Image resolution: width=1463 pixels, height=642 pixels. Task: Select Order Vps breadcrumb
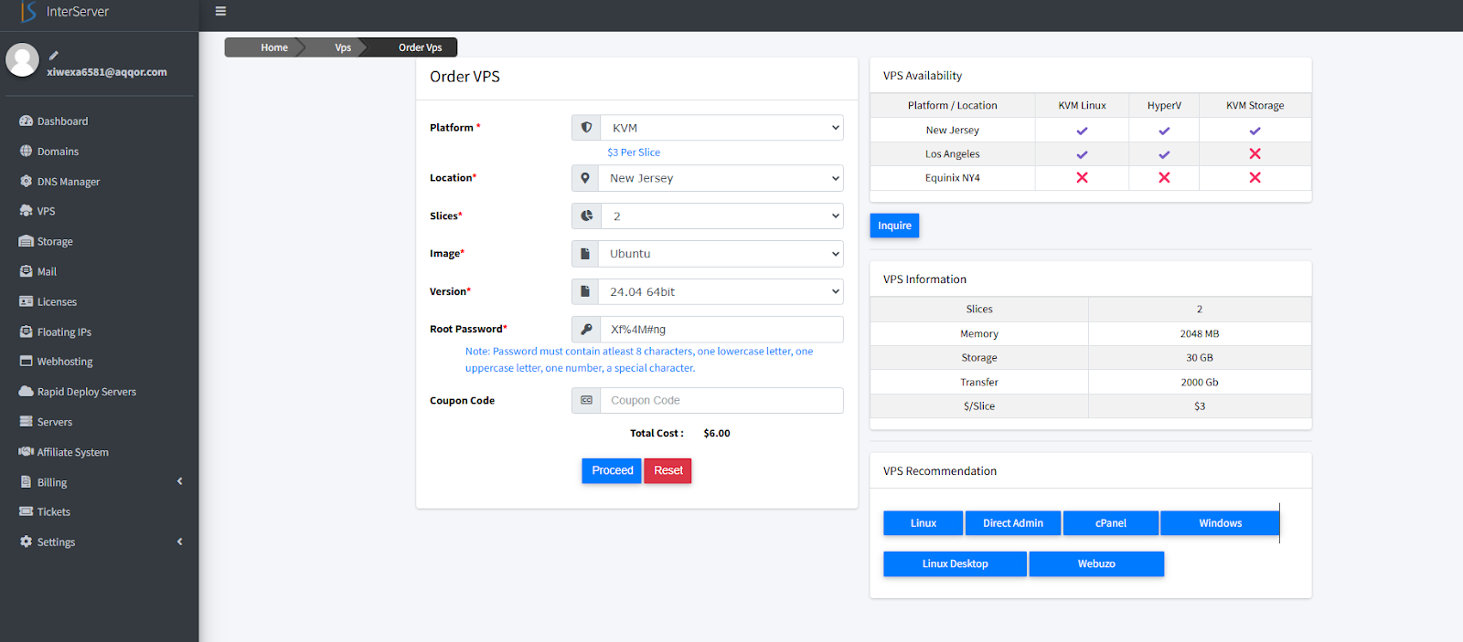coord(420,47)
